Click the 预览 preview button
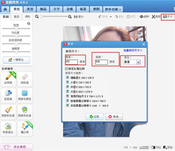This screenshot has height=151, width=175. click(x=168, y=147)
